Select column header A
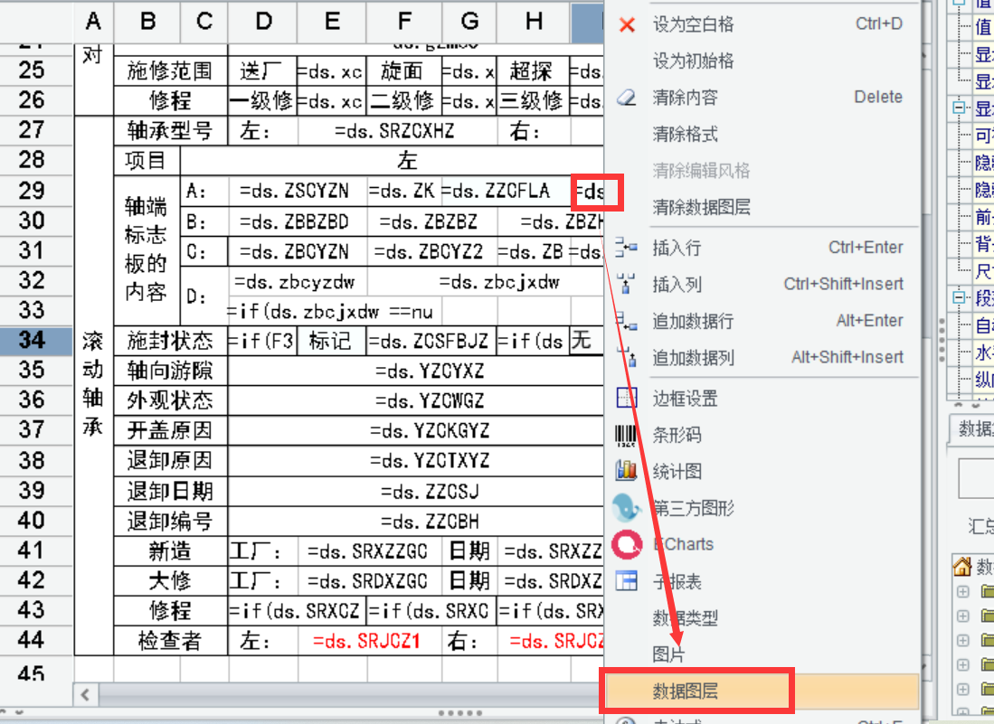Image resolution: width=994 pixels, height=724 pixels. 93,22
